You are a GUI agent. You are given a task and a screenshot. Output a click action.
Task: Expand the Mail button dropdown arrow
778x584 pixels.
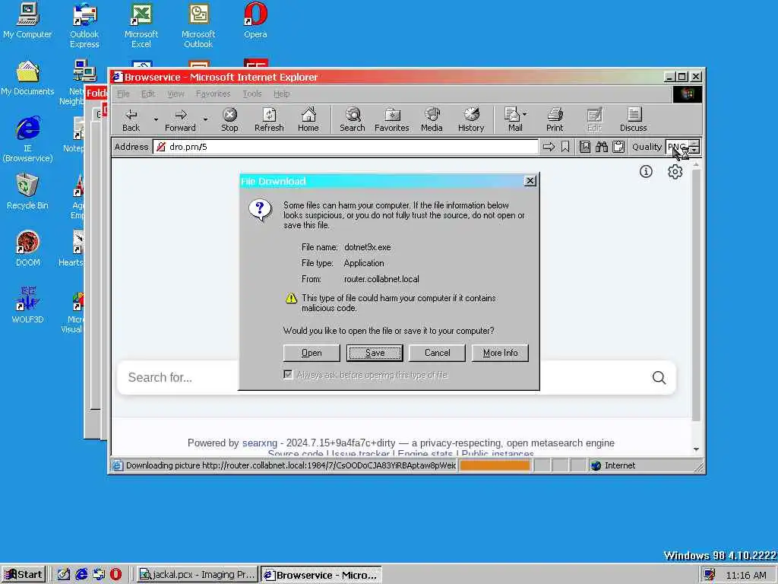(525, 114)
